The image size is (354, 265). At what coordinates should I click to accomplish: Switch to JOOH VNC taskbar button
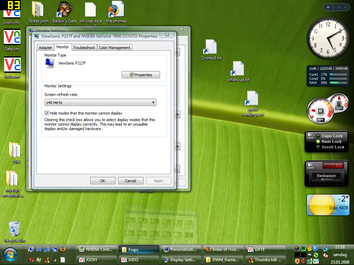point(97,260)
